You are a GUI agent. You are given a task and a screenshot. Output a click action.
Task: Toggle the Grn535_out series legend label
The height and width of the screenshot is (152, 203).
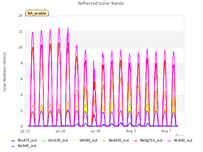click(58, 141)
